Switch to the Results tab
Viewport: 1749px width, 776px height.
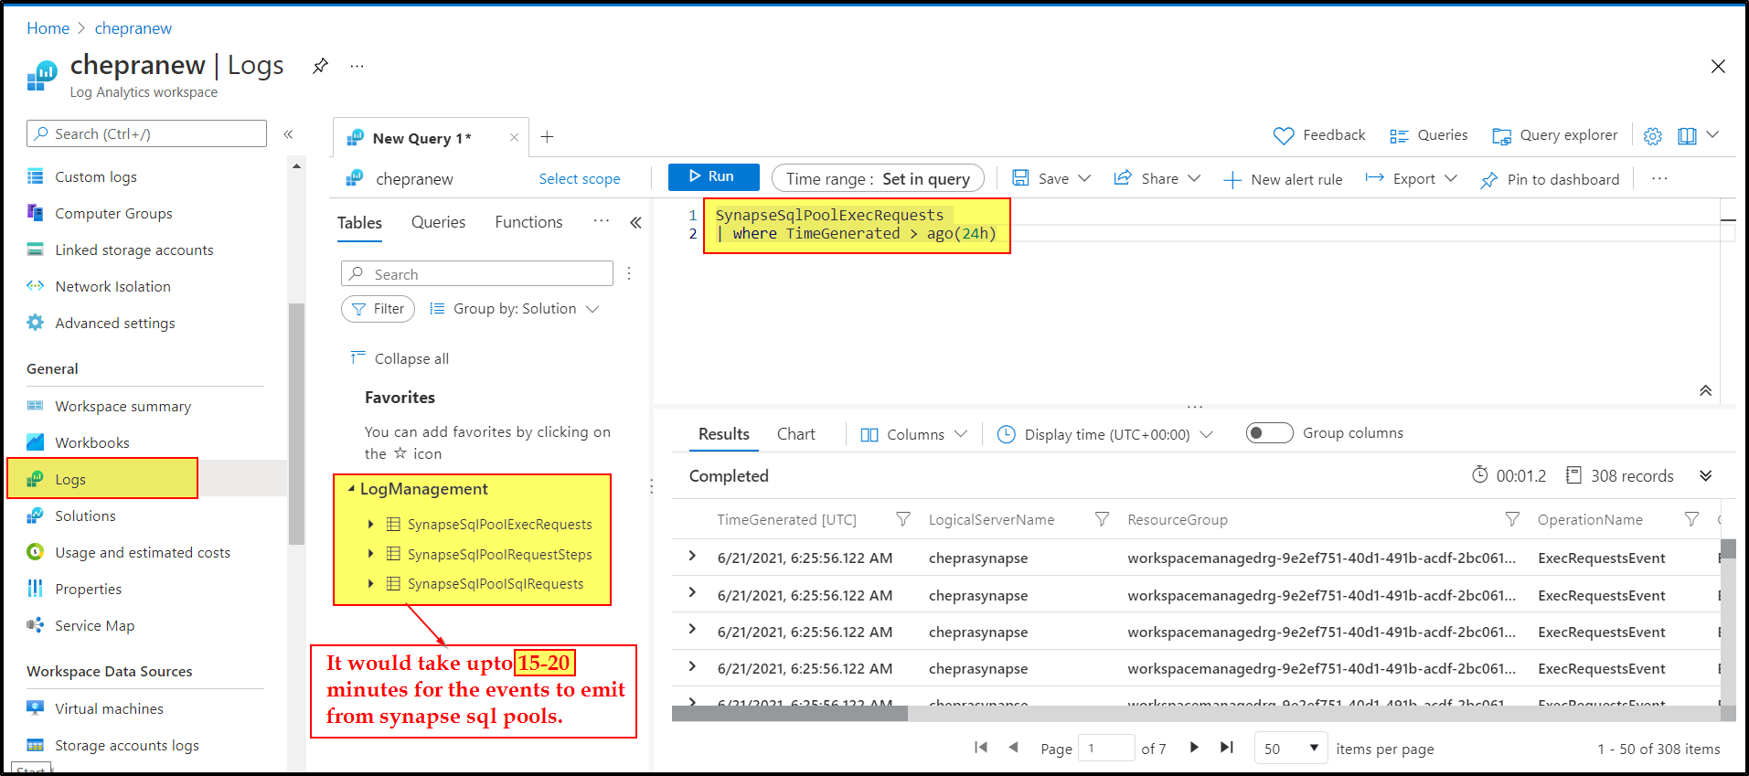(x=723, y=434)
